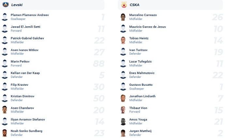Click Asen Chandarov's player photo

(x=5, y=110)
